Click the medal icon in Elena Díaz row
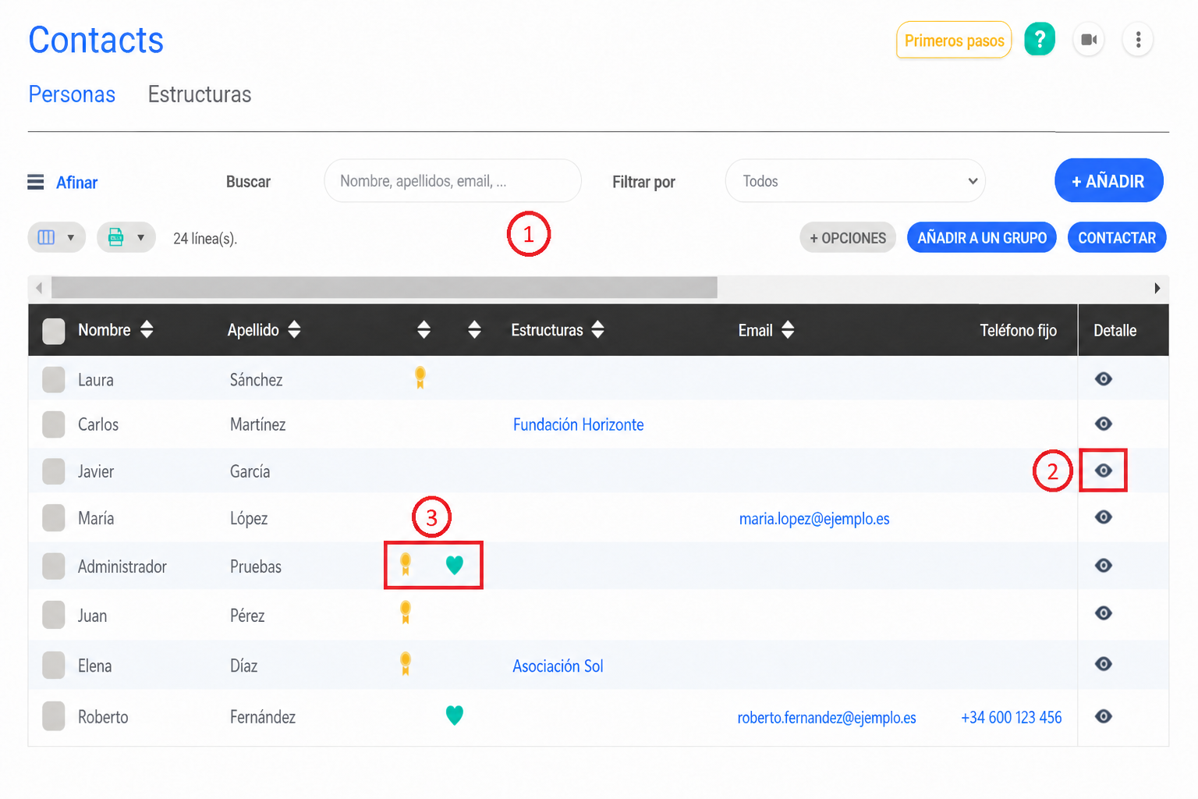This screenshot has height=799, width=1198. (x=406, y=663)
